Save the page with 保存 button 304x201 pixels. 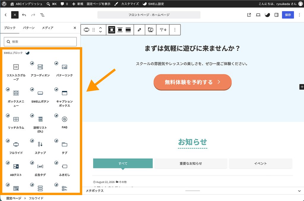pos(288,15)
